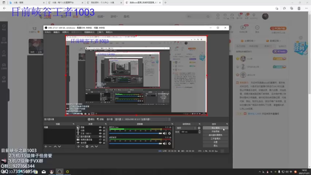Open the 视图(V) menu in OBS

click(65, 32)
